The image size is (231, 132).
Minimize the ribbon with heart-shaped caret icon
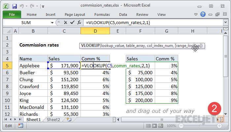point(196,14)
